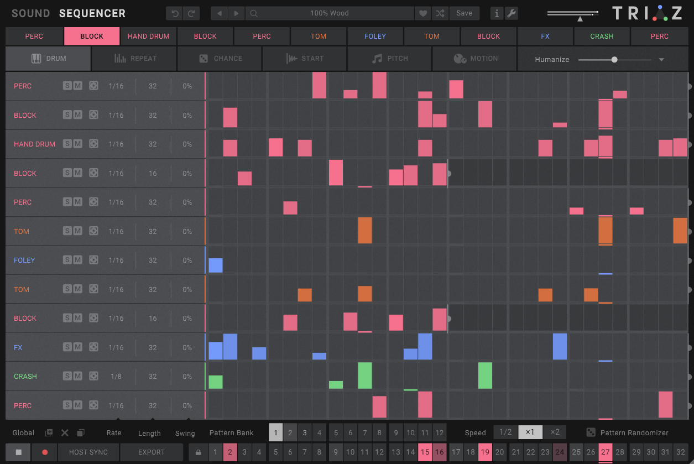
Task: Click the redo arrow icon
Action: (x=189, y=13)
